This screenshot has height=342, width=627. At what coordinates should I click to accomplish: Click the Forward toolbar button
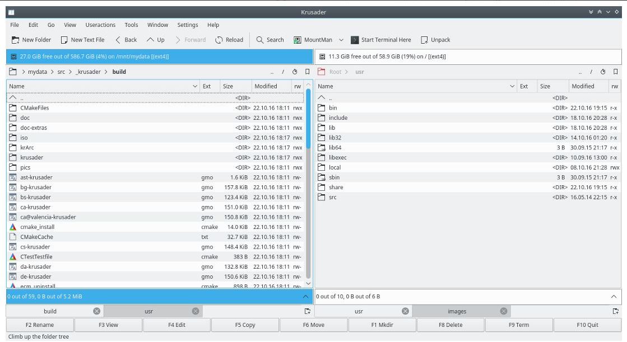click(191, 40)
